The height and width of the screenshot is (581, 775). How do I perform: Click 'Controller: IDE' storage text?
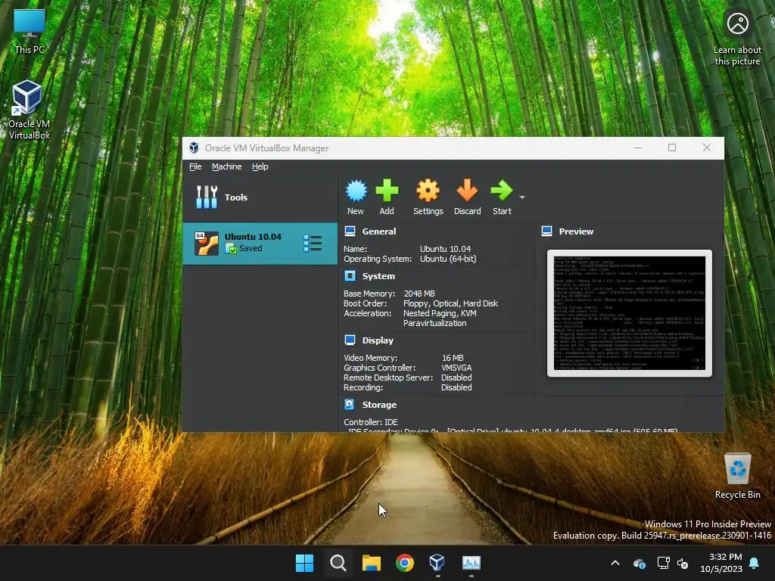pyautogui.click(x=371, y=422)
